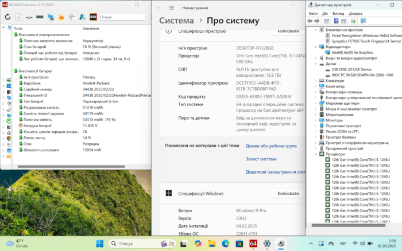This screenshot has width=402, height=251.
Task: Open the hamburger navigation menu in Settings
Action: point(172,7)
